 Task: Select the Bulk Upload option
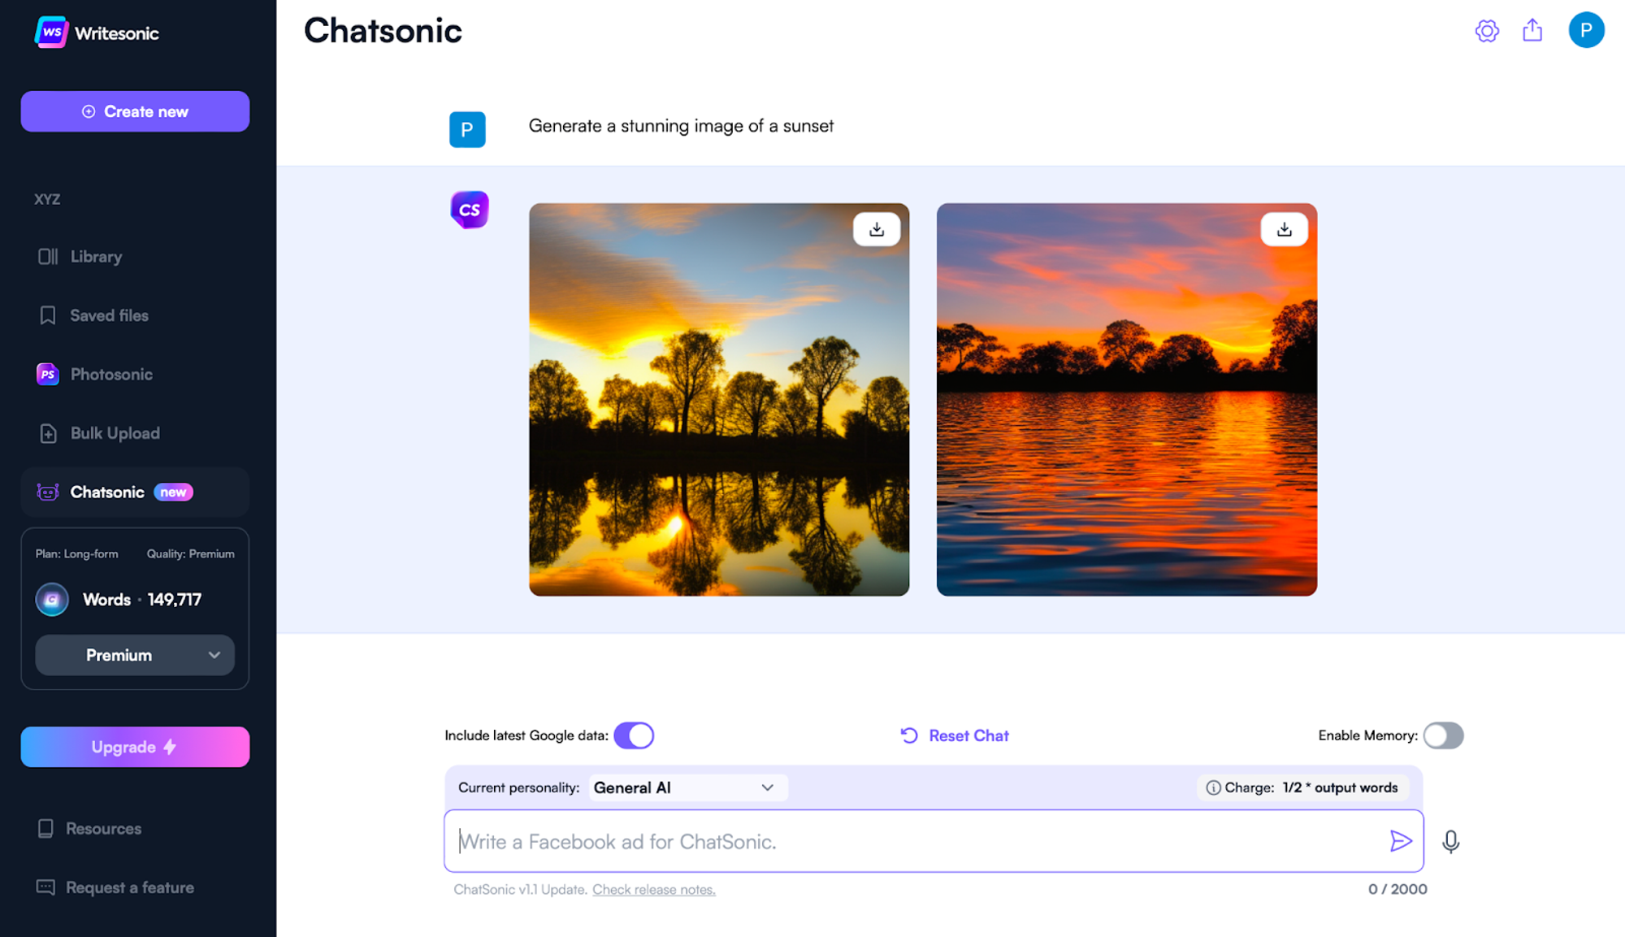tap(115, 433)
